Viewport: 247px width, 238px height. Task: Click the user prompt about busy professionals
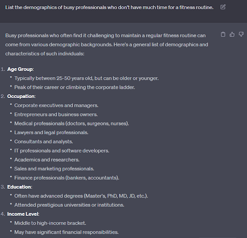tap(110, 7)
